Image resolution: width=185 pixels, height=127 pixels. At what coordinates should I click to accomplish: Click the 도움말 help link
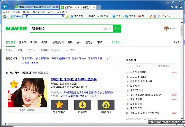coord(176,42)
